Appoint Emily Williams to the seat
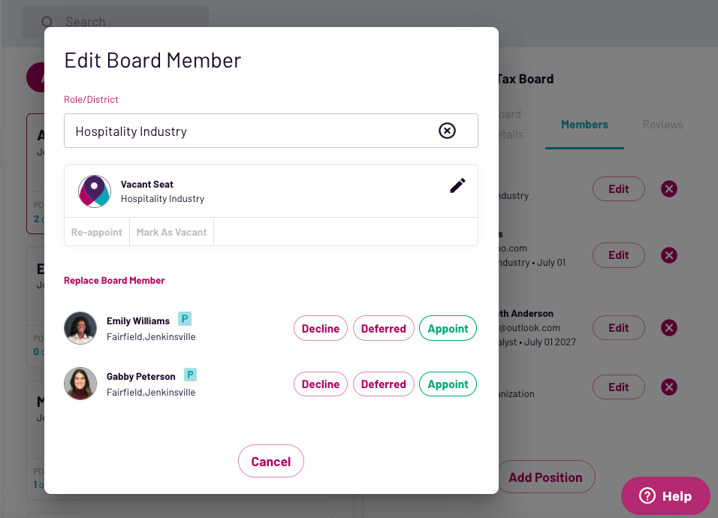The image size is (718, 518). (x=448, y=328)
